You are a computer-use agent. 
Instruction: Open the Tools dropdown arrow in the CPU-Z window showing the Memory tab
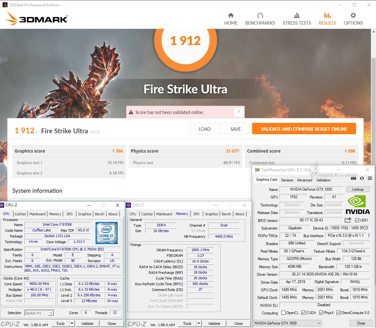pos(199,324)
